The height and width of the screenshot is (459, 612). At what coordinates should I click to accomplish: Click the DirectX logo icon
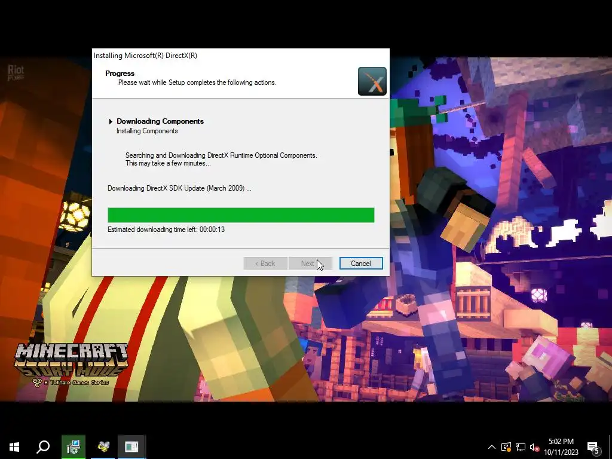372,81
